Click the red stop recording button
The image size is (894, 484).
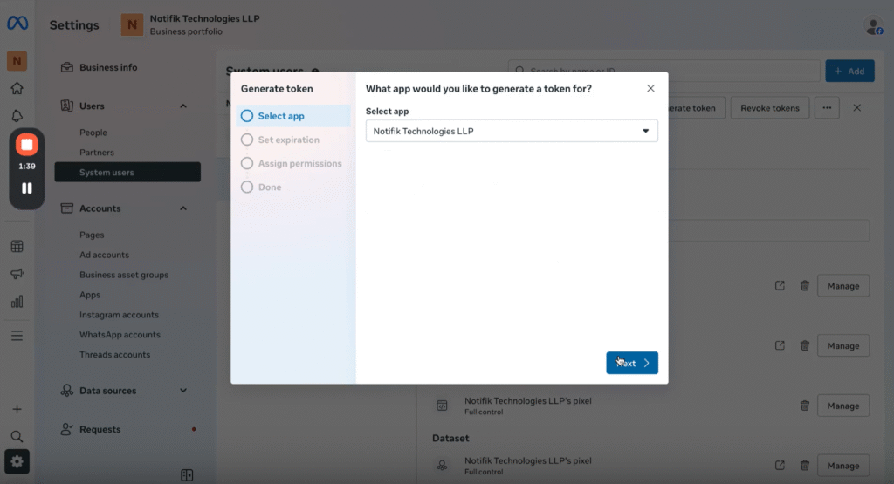point(27,145)
